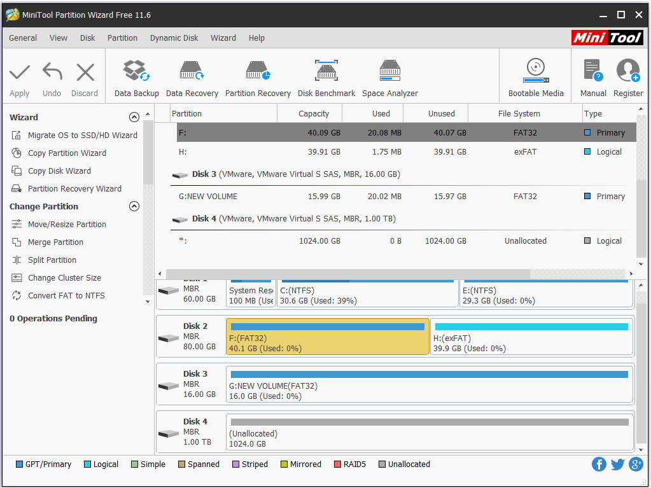Click the Disk 3 label in disk map

(x=195, y=374)
